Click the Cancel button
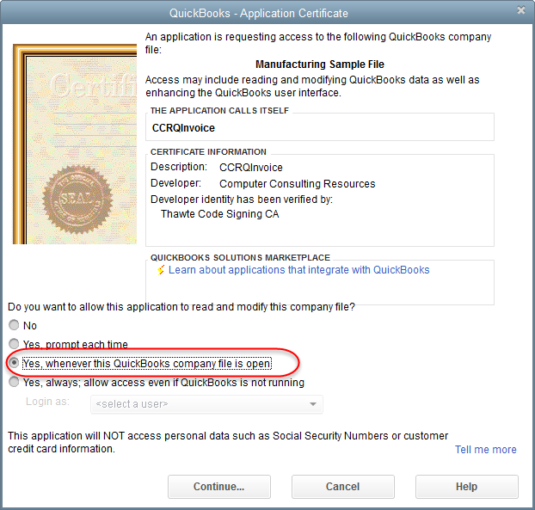Image resolution: width=535 pixels, height=510 pixels. [x=343, y=487]
